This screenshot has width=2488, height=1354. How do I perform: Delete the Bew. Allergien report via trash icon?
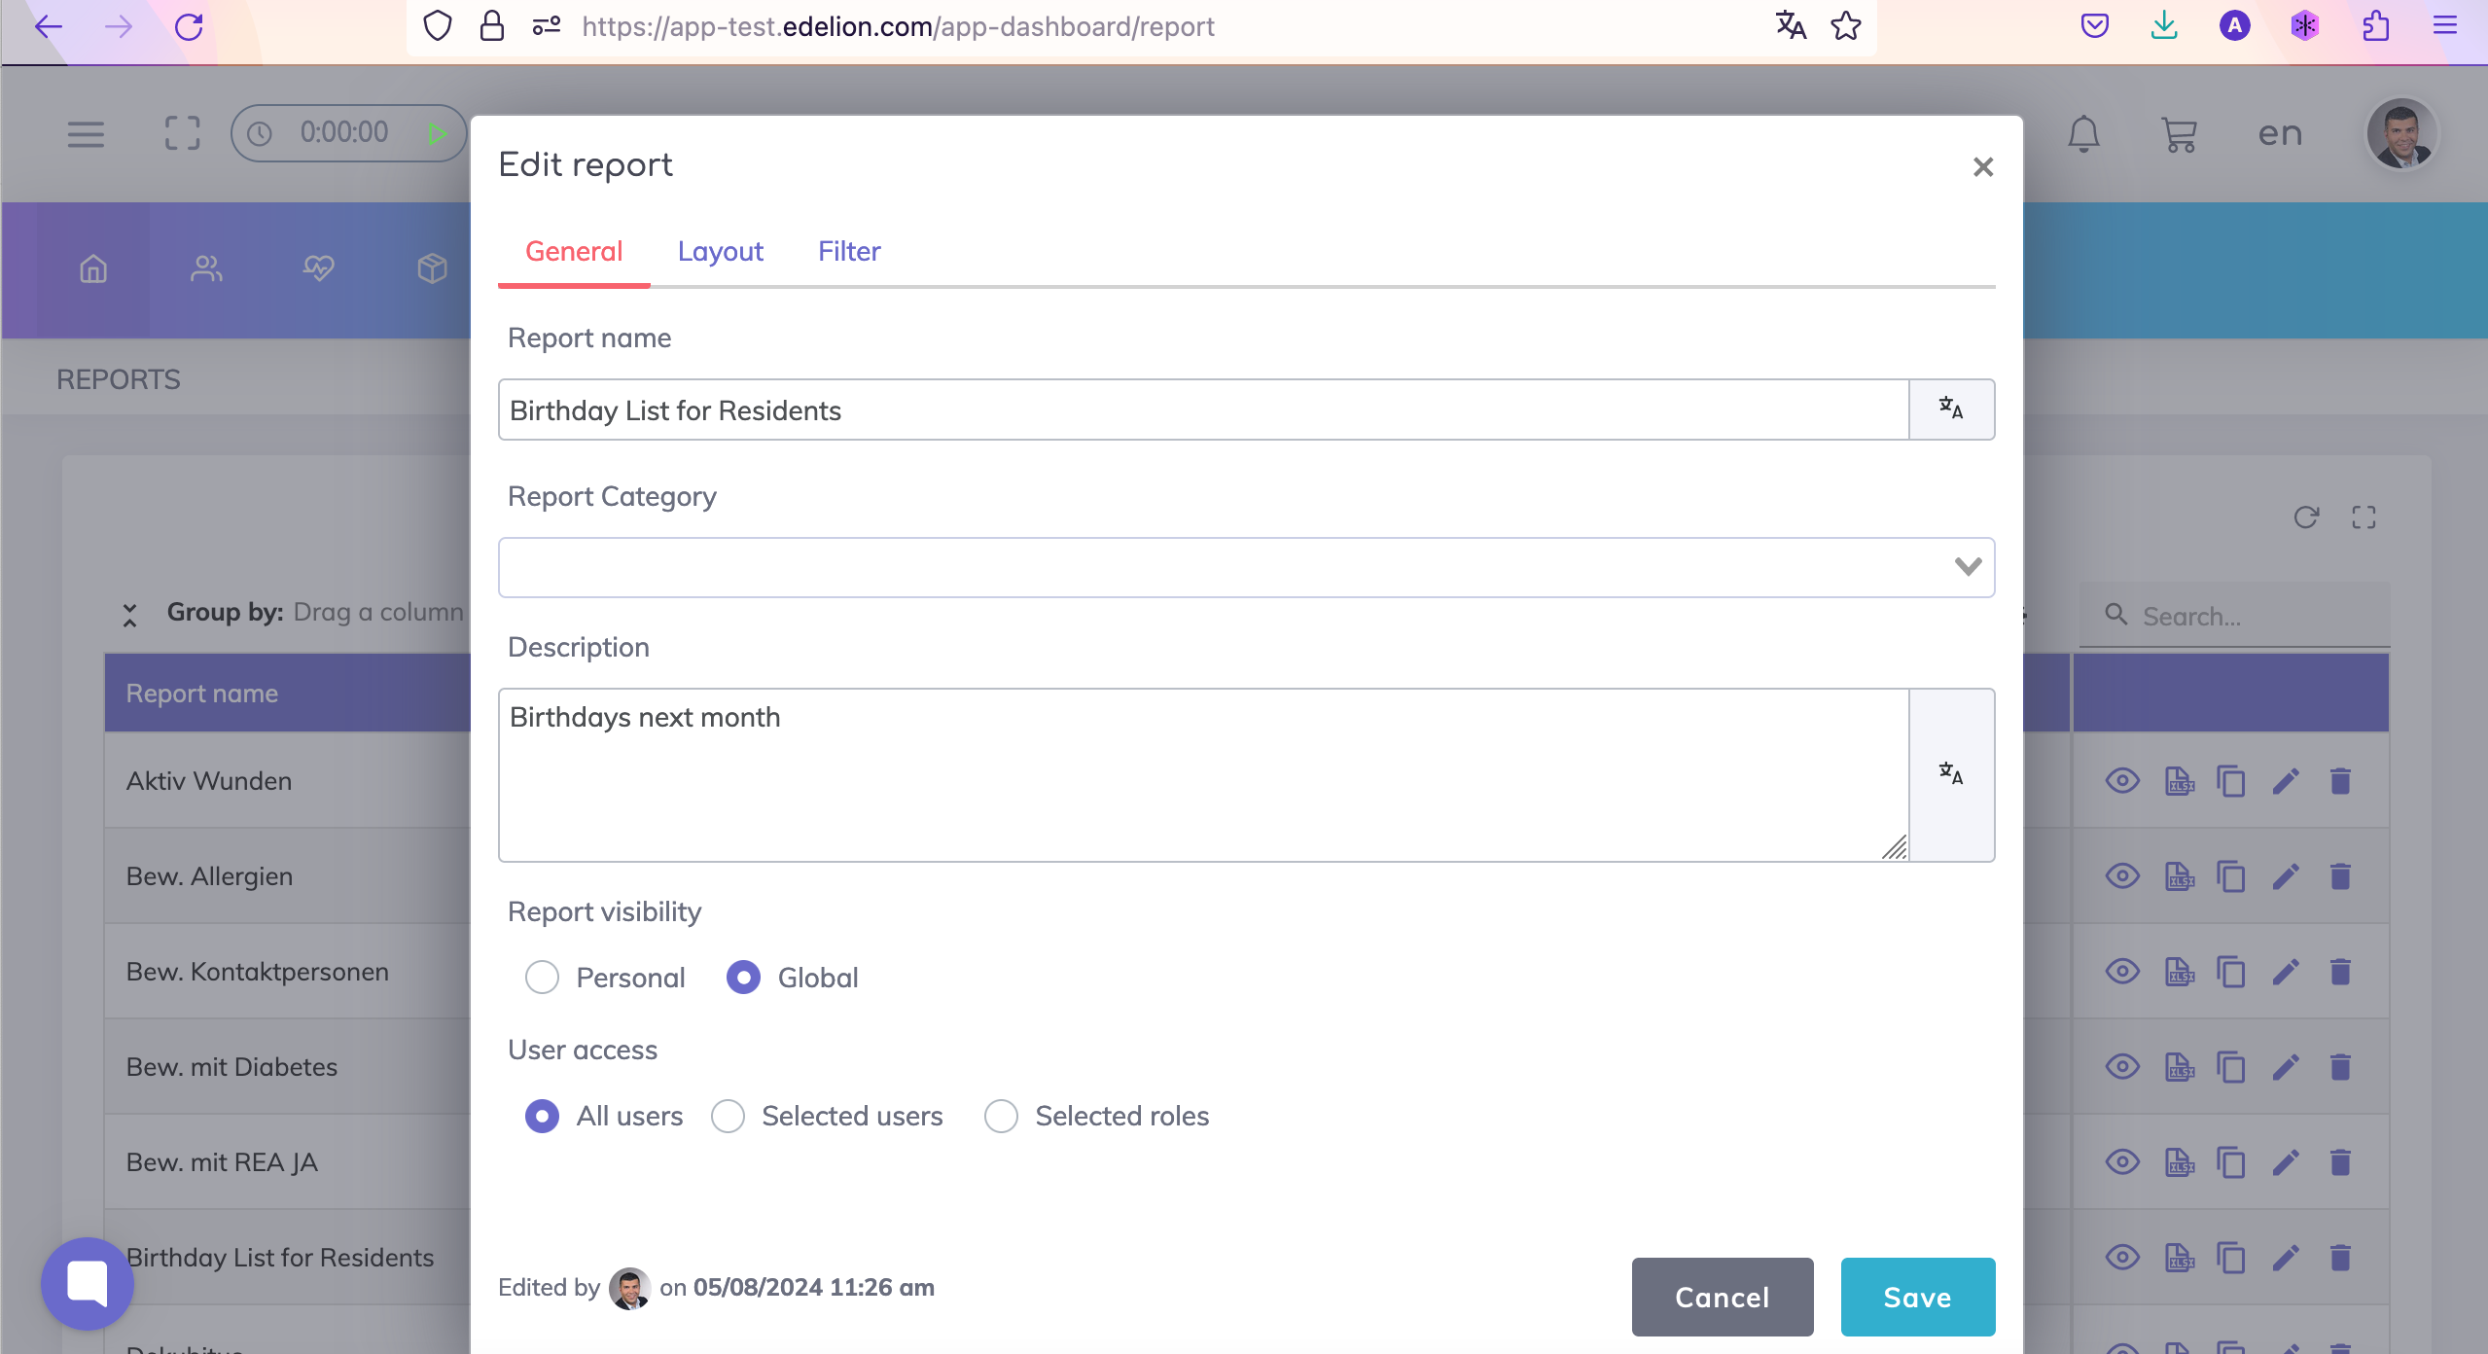tap(2340, 876)
